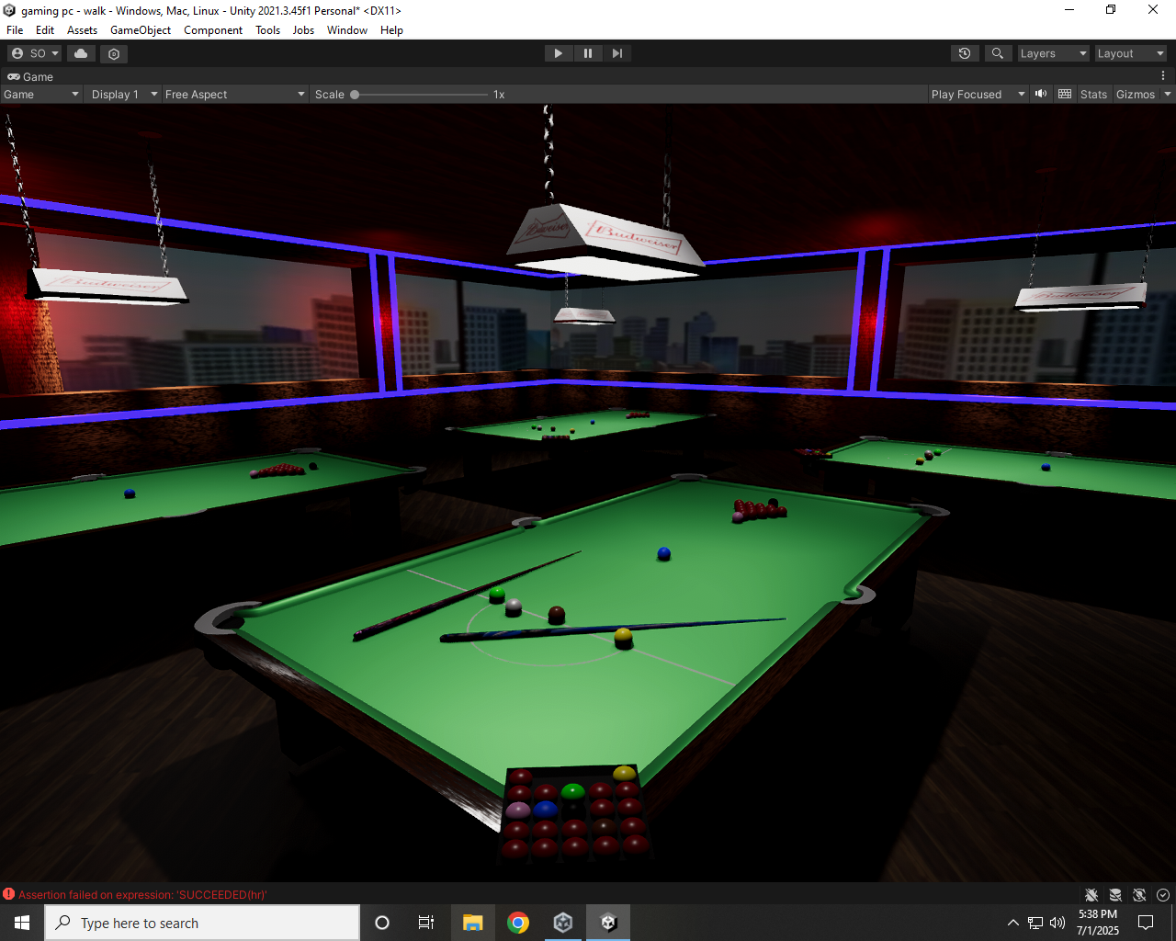The height and width of the screenshot is (941, 1176).
Task: Open the Window menu
Action: coord(347,29)
